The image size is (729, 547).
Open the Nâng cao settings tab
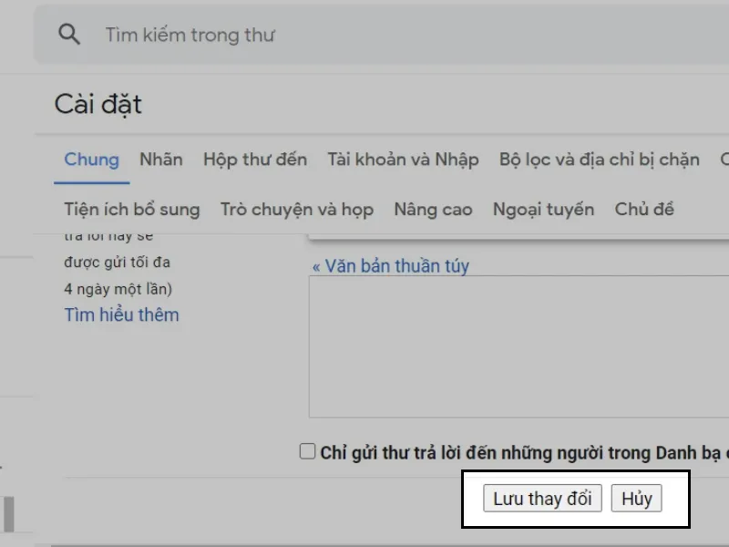(x=433, y=209)
